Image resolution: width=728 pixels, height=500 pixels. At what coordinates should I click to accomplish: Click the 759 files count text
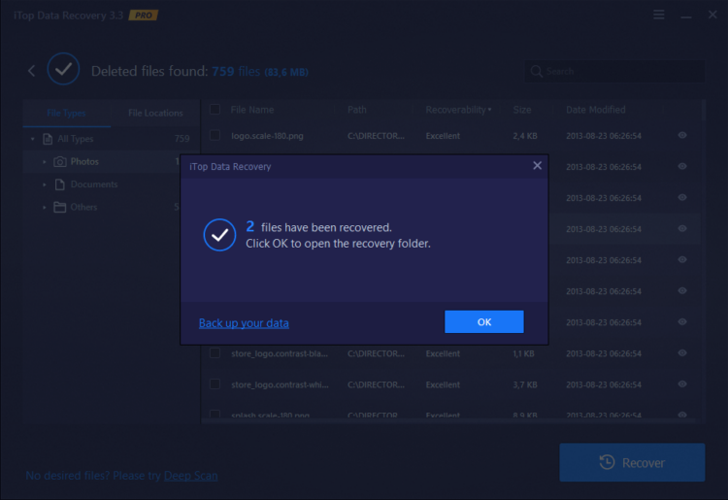pyautogui.click(x=236, y=72)
